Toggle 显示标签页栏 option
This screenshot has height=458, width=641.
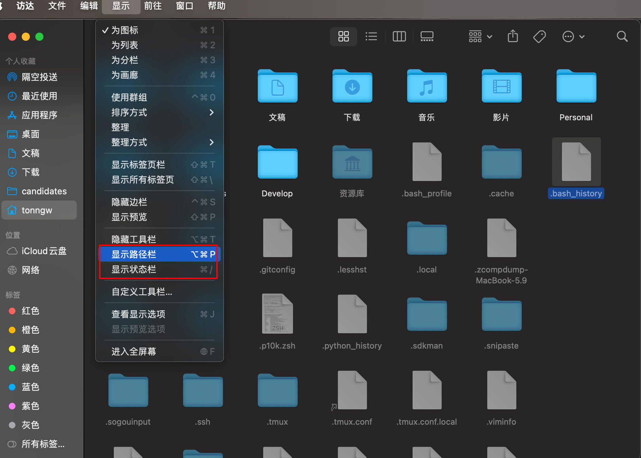point(160,165)
